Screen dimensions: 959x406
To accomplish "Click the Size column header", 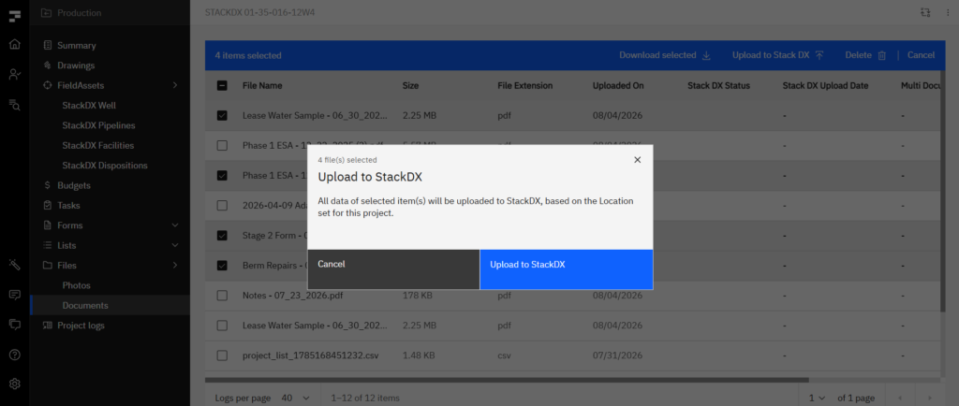I will click(410, 86).
